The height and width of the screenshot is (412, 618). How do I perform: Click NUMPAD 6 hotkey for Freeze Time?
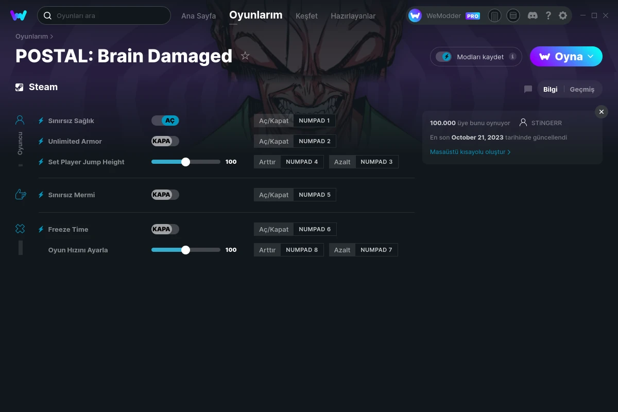point(315,229)
